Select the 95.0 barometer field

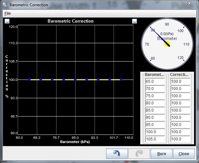[154, 125]
